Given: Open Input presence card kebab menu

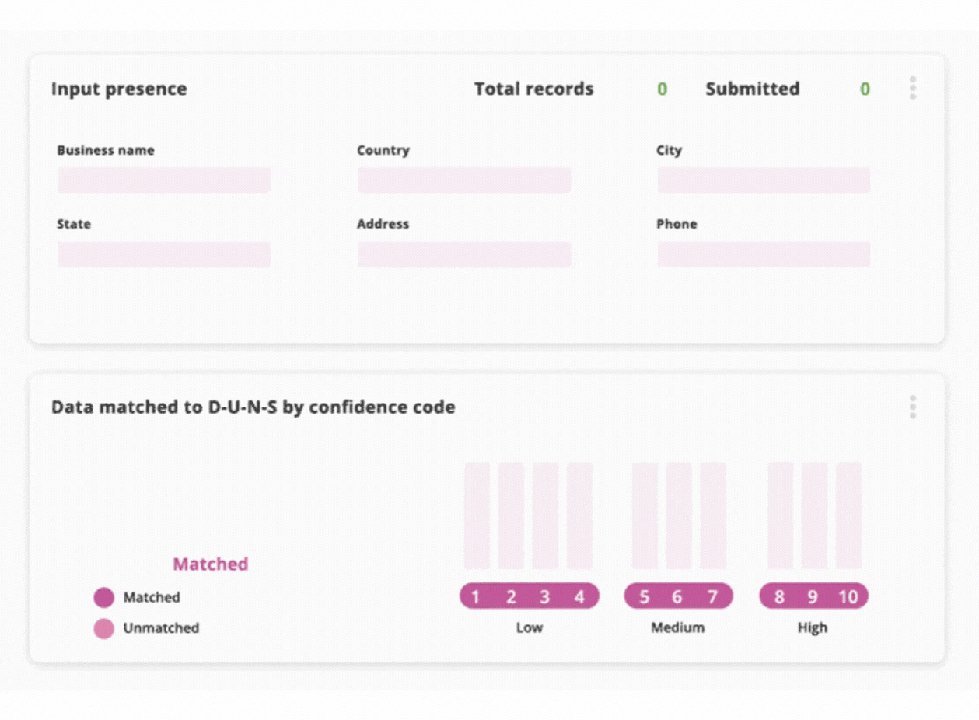Looking at the screenshot, I should [x=912, y=89].
